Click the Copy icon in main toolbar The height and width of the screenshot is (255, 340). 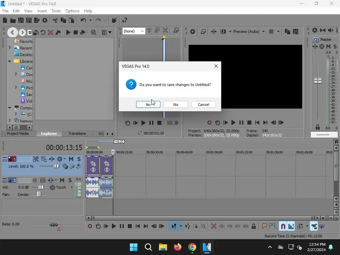click(x=63, y=20)
